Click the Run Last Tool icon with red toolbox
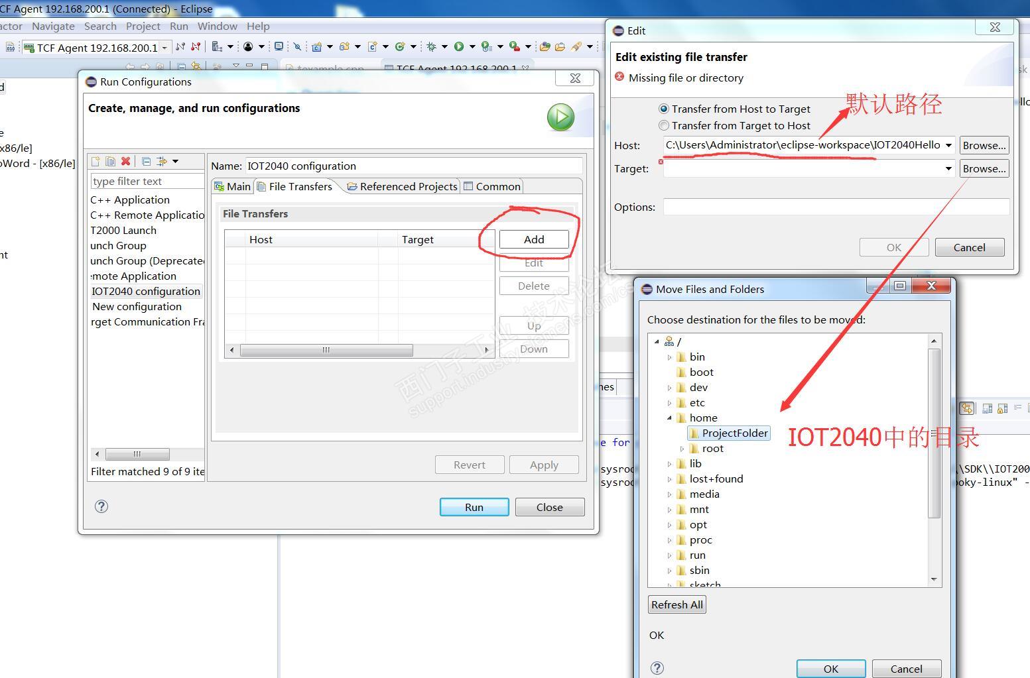 coord(515,46)
